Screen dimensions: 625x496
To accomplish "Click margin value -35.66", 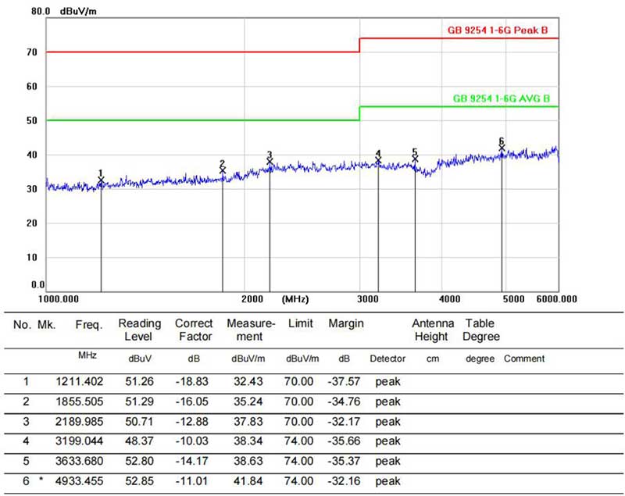I will (344, 441).
